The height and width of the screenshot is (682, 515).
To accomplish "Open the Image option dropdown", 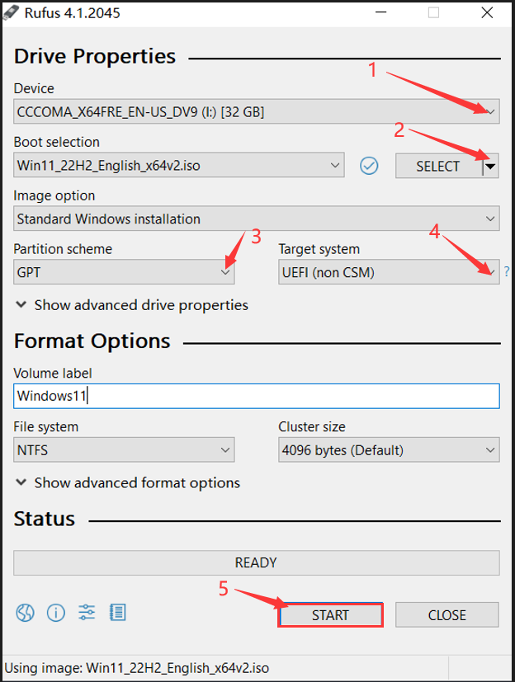I will pos(257,219).
